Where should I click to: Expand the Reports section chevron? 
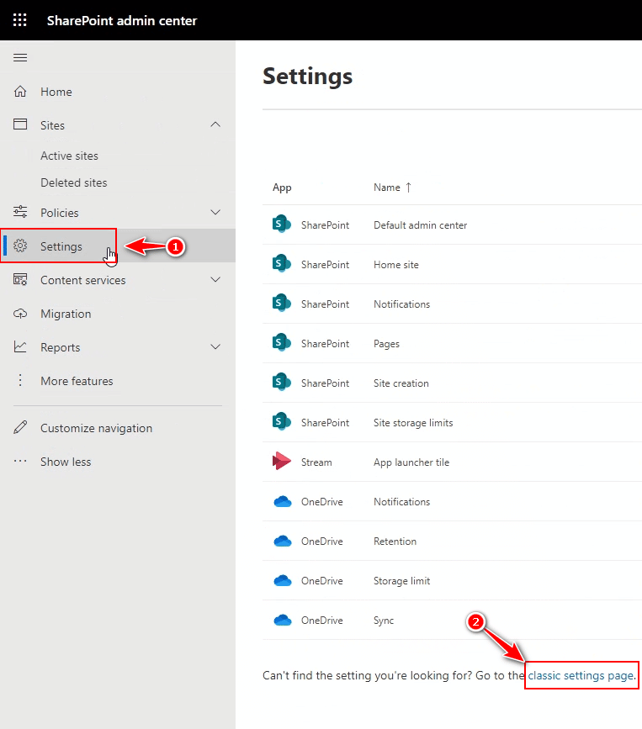(215, 346)
